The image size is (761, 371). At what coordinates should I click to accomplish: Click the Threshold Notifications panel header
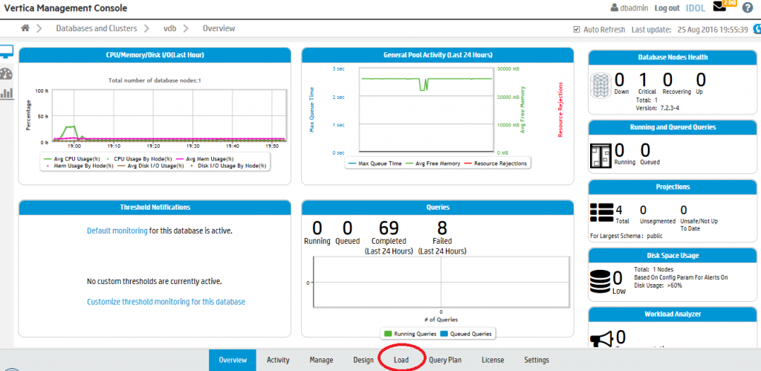(155, 207)
